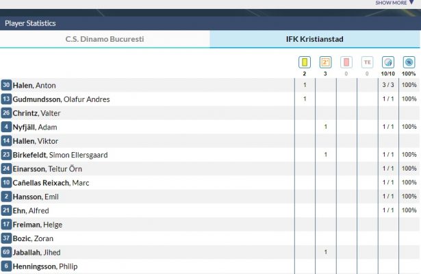Viewport: 421px width, 274px height.
Task: Select Hansson, Emil name
Action: [x=36, y=197]
